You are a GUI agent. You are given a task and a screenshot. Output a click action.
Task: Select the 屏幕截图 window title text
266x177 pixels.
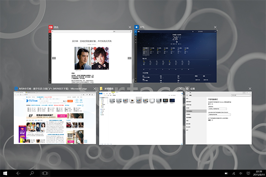[x=109, y=88]
